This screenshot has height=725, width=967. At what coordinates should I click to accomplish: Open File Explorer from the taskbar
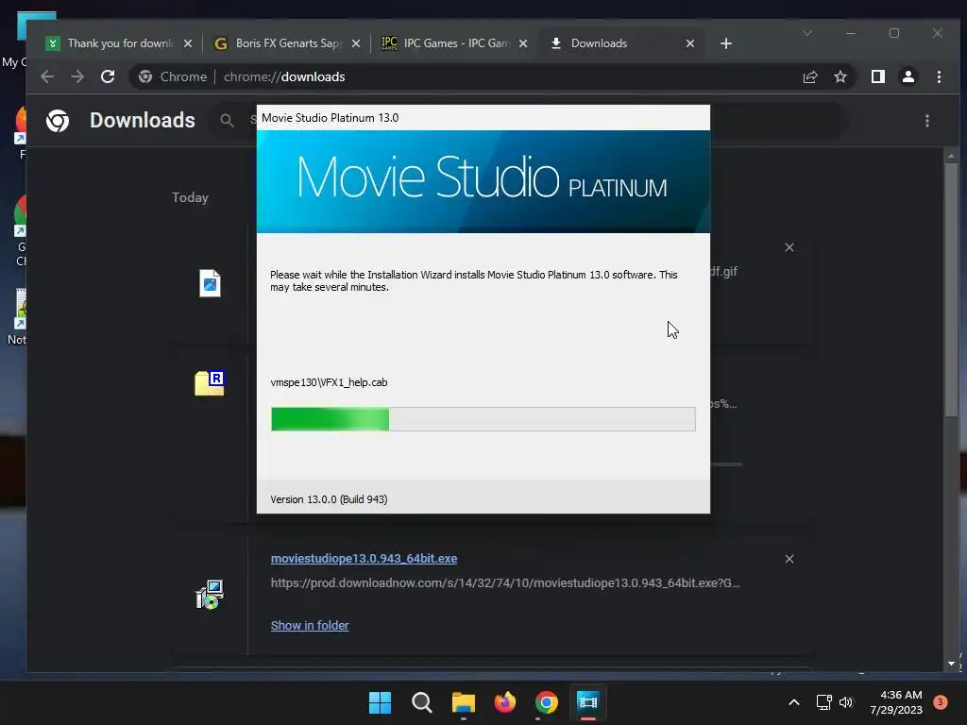point(463,702)
